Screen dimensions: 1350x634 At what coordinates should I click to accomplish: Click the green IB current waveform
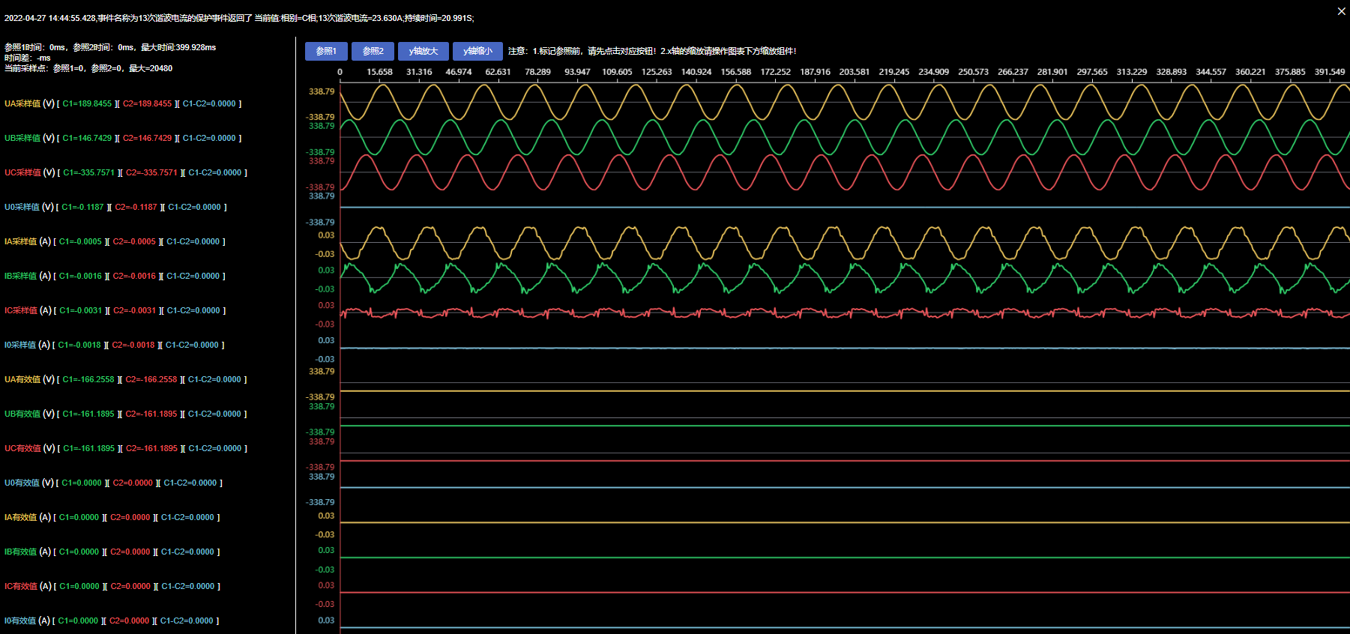(x=845, y=278)
